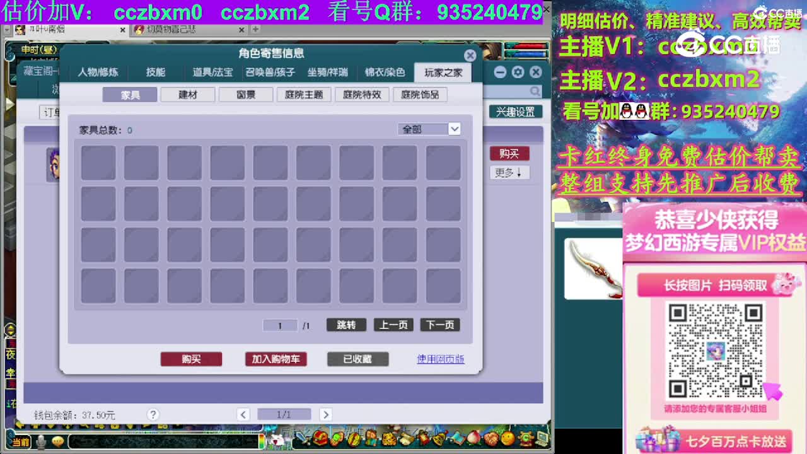Select the 庭院主题 sub-category
This screenshot has width=807, height=454.
click(304, 95)
